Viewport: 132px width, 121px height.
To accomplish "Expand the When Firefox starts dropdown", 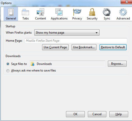I will (x=67, y=33).
